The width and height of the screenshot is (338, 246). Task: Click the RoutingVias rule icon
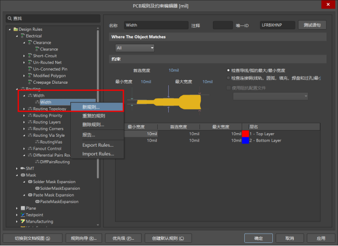pos(36,142)
